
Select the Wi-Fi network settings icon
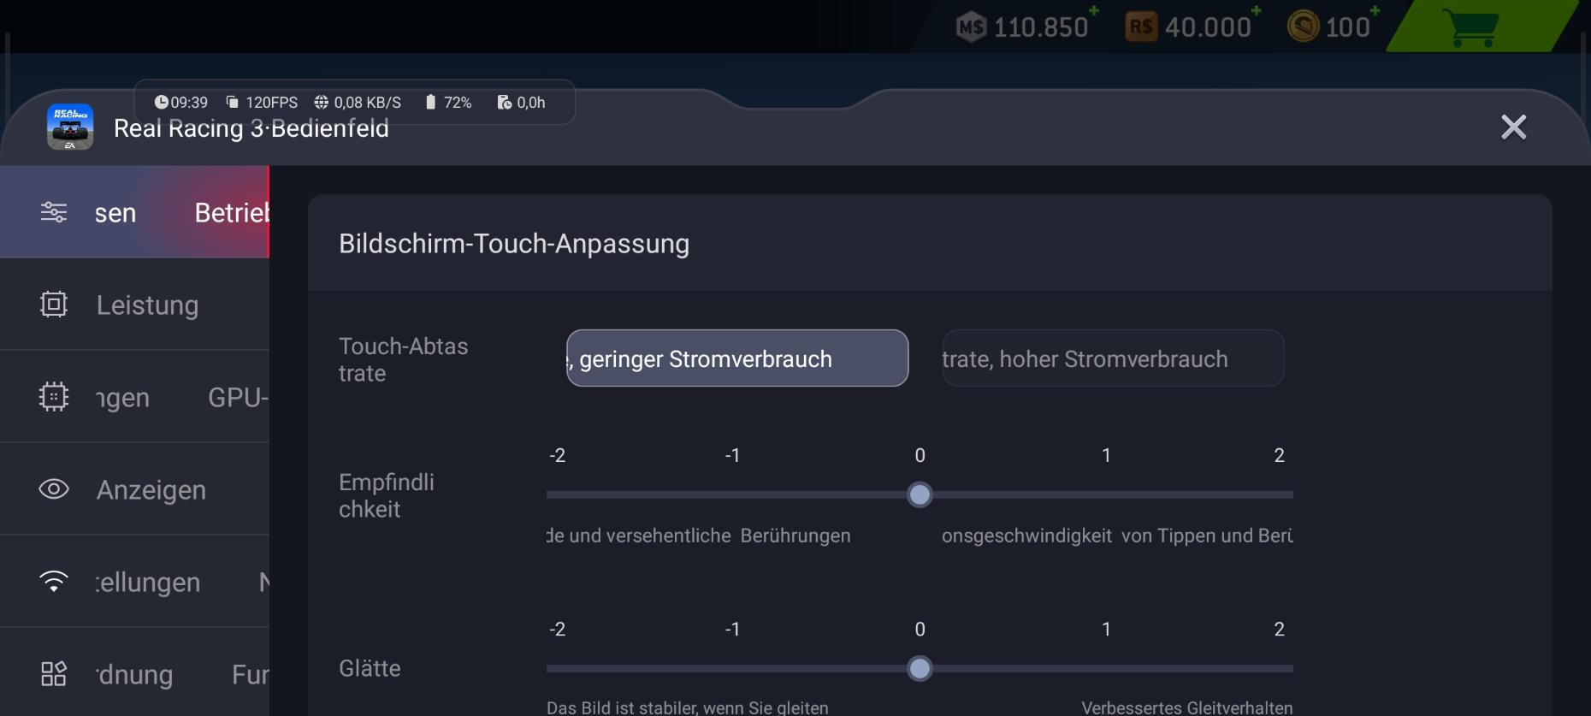pyautogui.click(x=54, y=582)
